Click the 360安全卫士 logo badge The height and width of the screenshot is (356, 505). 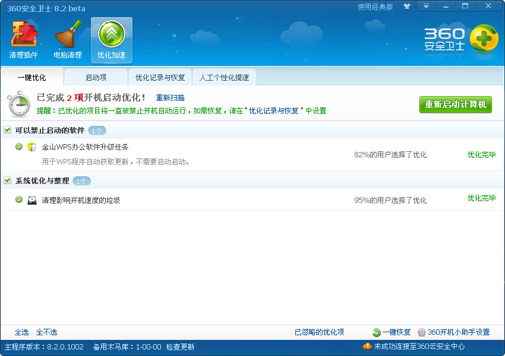click(484, 39)
